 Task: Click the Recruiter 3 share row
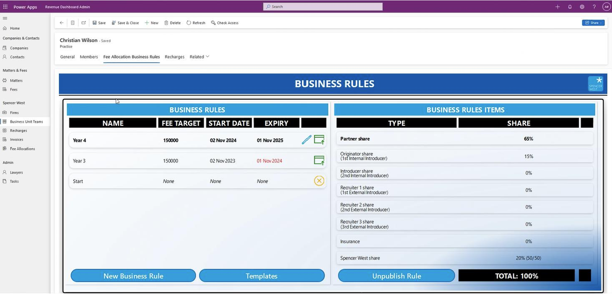(x=465, y=224)
